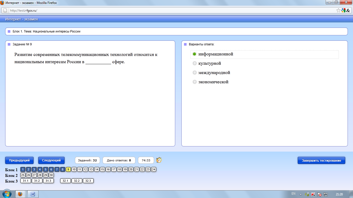Click the page identity icon in address bar
The image size is (353, 198).
pyautogui.click(x=5, y=11)
